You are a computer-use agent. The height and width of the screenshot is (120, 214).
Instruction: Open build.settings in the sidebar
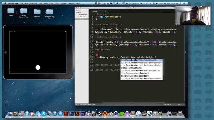point(83,15)
